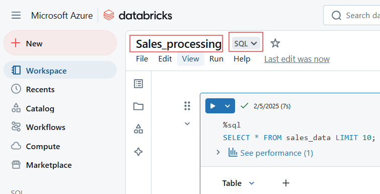The width and height of the screenshot is (380, 194).
Task: Click the 2/5/2025 (7s) run timestamp
Action: (272, 106)
